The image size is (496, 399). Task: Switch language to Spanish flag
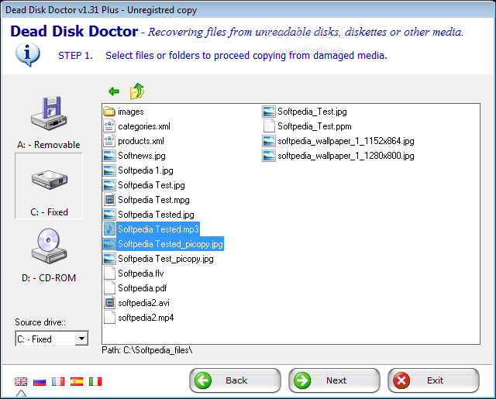[77, 382]
